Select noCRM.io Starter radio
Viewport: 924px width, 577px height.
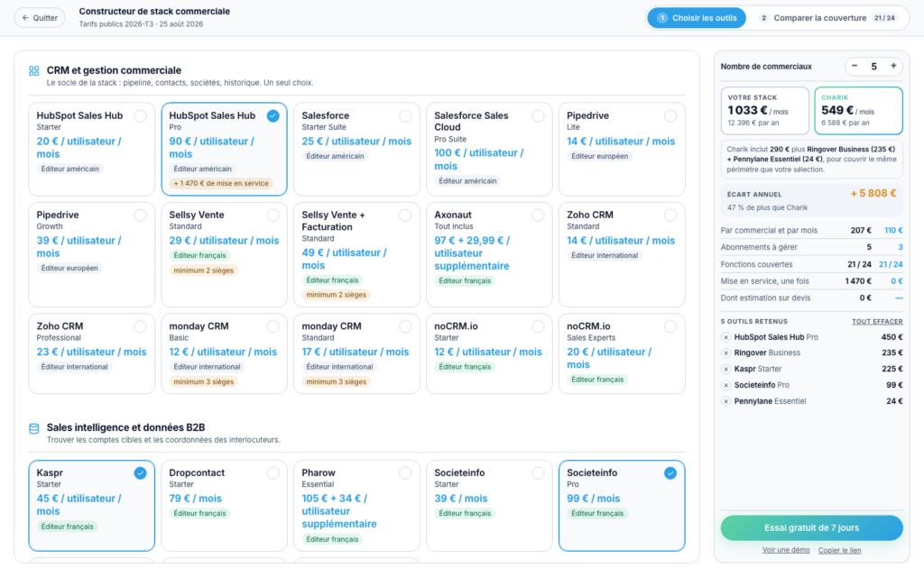[x=538, y=326]
